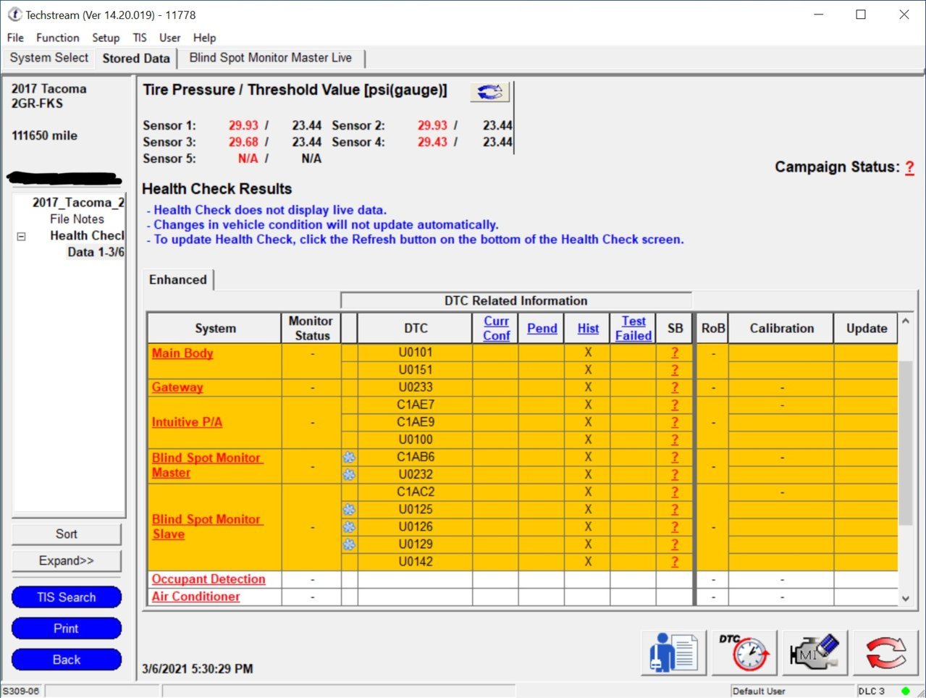This screenshot has width=926, height=698.
Task: Click the Campaign Status question mark link
Action: click(x=910, y=167)
